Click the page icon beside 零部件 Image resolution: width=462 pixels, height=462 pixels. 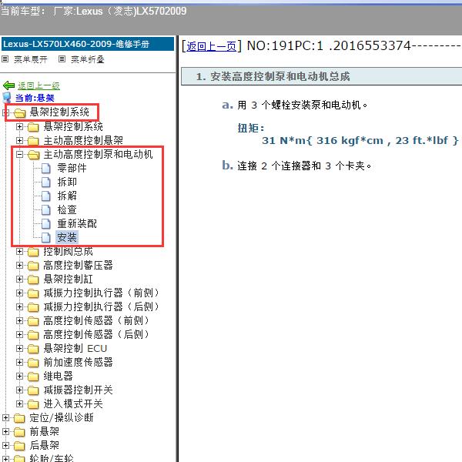coord(46,168)
